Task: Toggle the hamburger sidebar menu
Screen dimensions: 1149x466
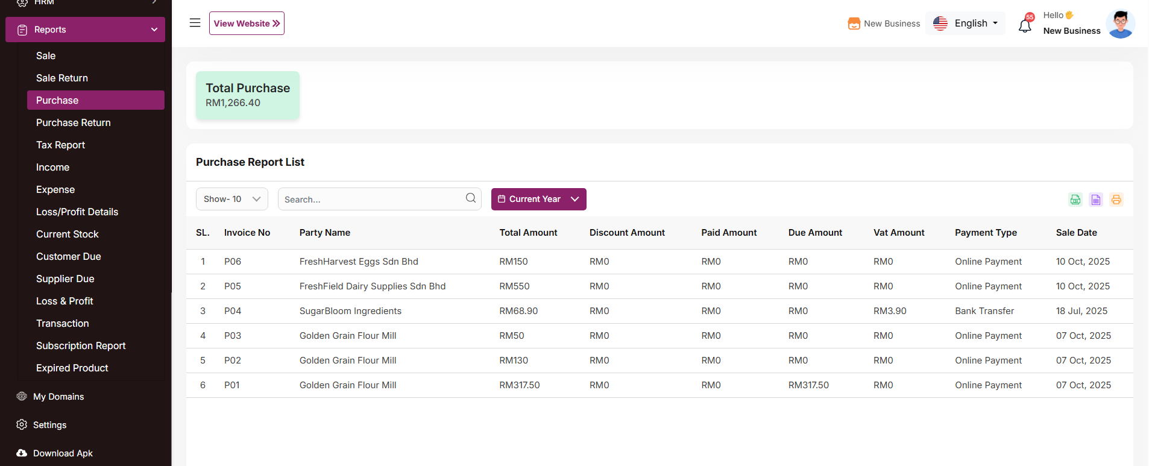Action: pos(195,23)
